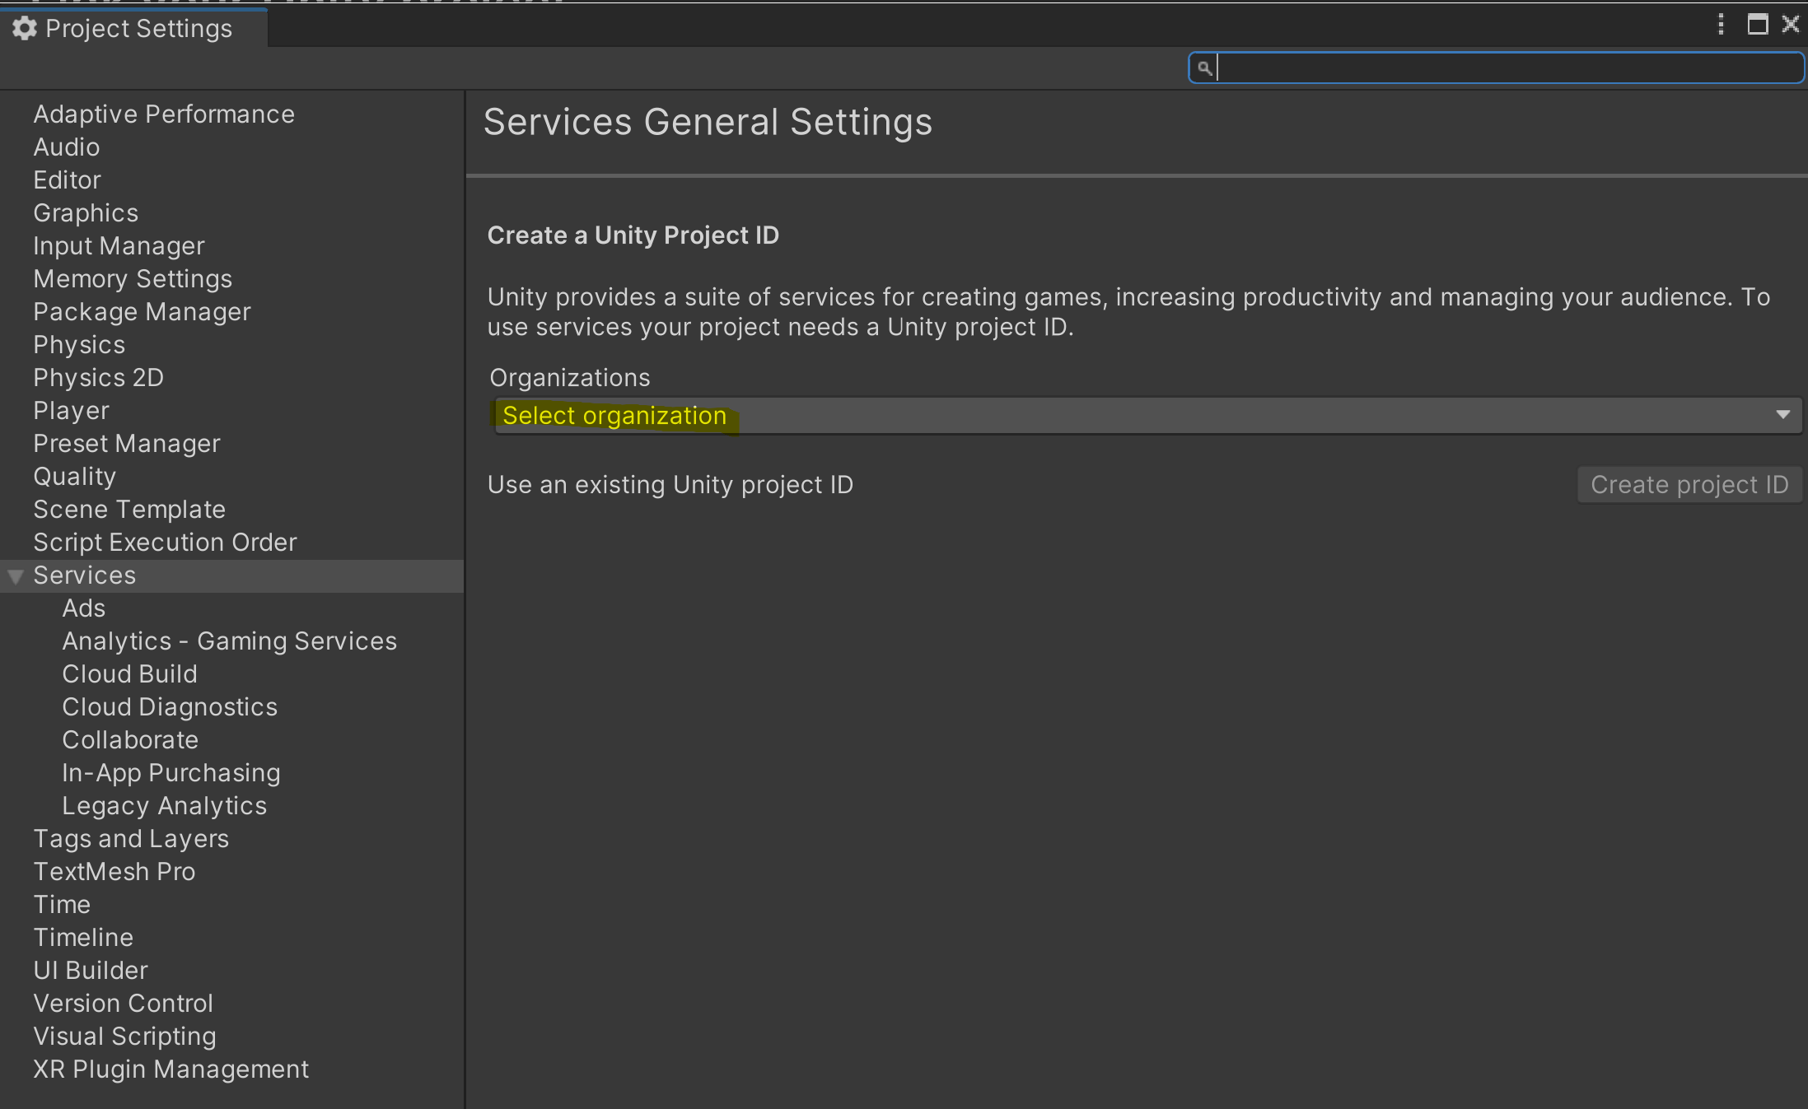Open Audio settings
The height and width of the screenshot is (1109, 1808).
(x=67, y=147)
